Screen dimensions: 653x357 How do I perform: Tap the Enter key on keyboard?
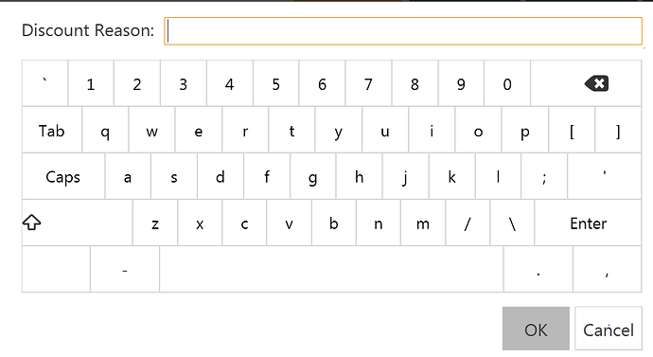[x=588, y=223]
